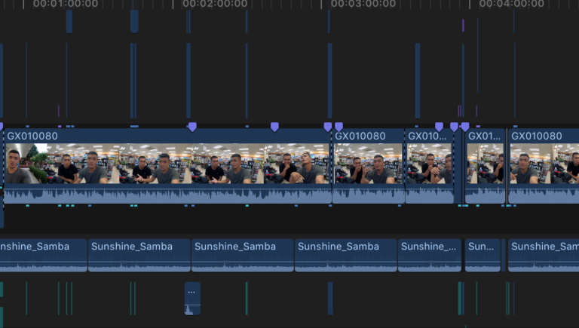Screen dimensions: 579x328
Task: Select the fourth Sunshine_Samba audio clip
Action: [x=345, y=255]
